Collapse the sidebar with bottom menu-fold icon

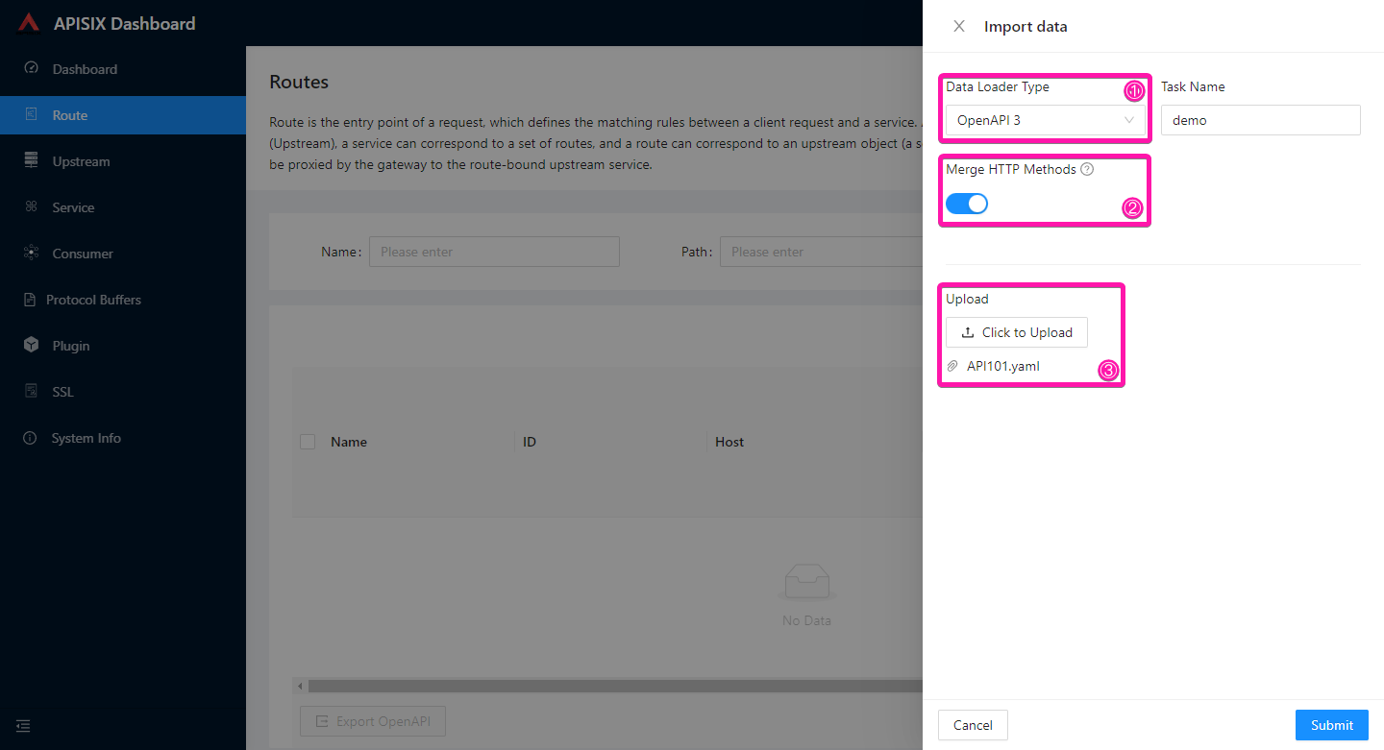coord(23,726)
